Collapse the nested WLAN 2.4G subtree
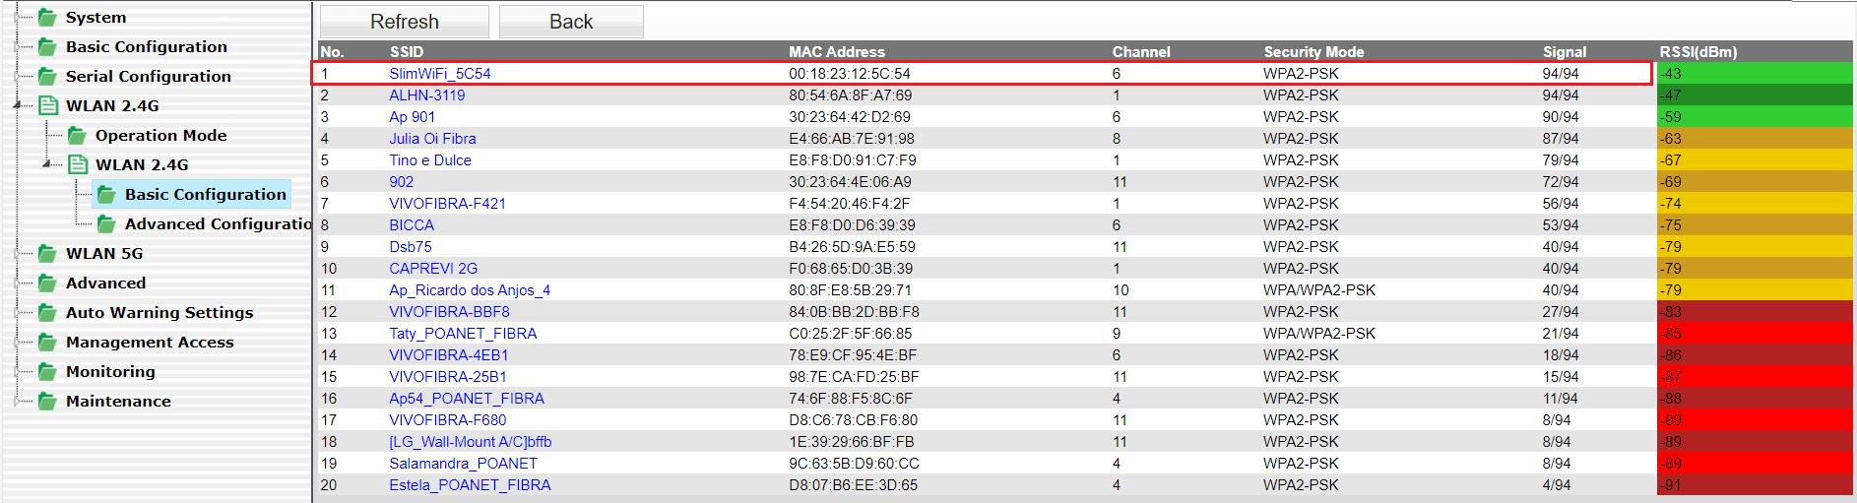 coord(47,164)
